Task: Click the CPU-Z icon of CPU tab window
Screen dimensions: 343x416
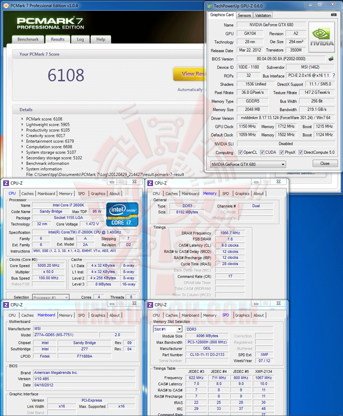Action: [6, 183]
